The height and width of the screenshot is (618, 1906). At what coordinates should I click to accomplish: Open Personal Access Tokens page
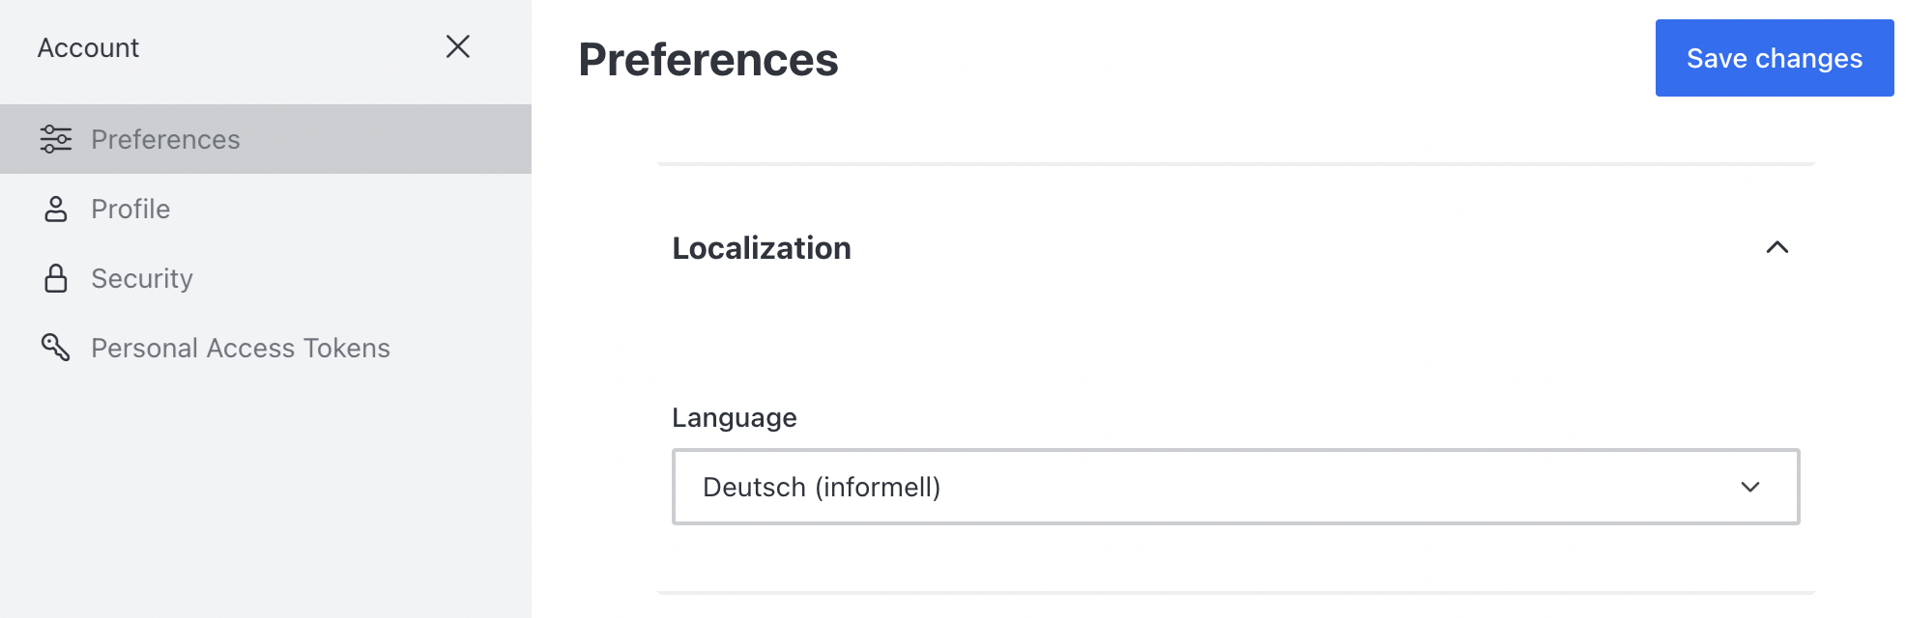point(266,348)
